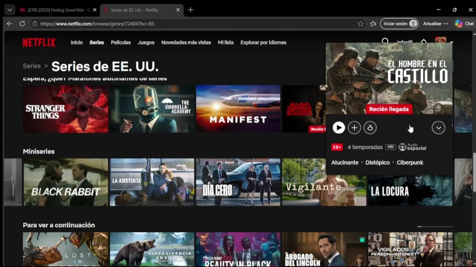
Task: Open The Umbrella Academy thumbnail
Action: pos(152,109)
